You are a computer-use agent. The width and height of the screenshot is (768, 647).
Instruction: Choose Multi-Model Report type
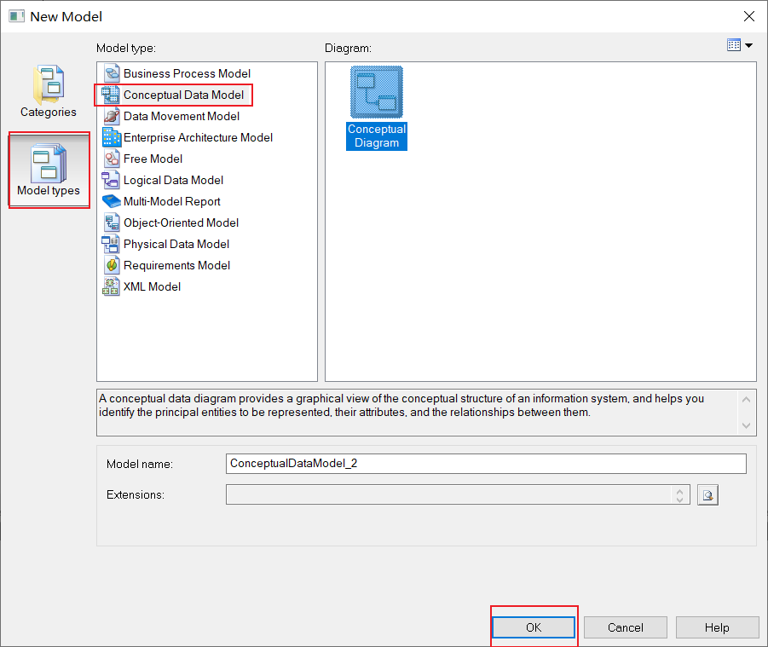171,201
